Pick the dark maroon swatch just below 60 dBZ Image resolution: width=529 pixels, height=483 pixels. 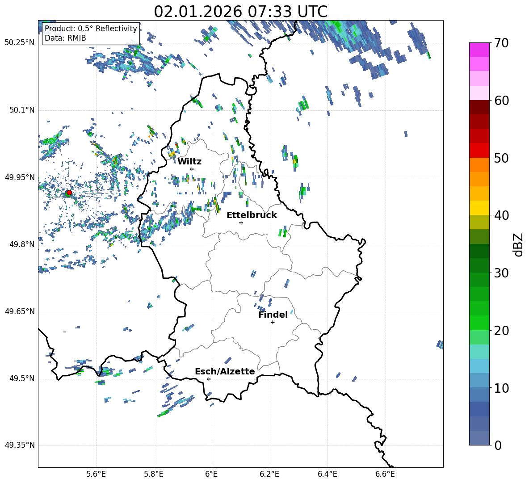click(x=479, y=108)
